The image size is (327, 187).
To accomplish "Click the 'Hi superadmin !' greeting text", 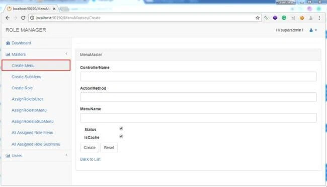I will tap(289, 30).
